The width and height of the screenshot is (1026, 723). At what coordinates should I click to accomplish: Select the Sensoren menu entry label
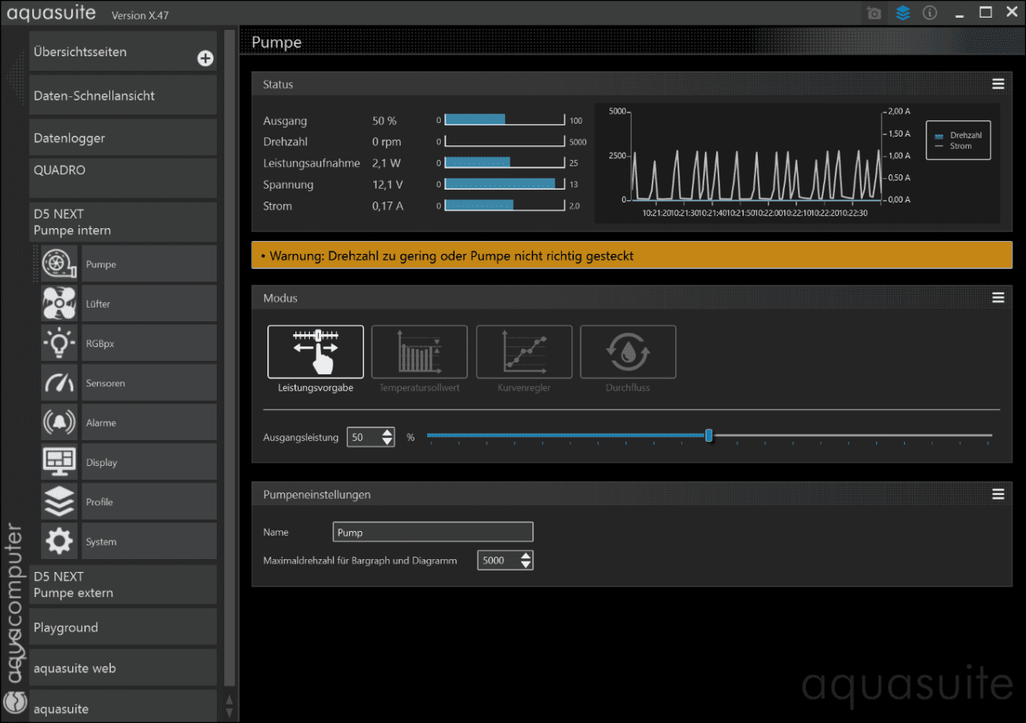point(105,383)
